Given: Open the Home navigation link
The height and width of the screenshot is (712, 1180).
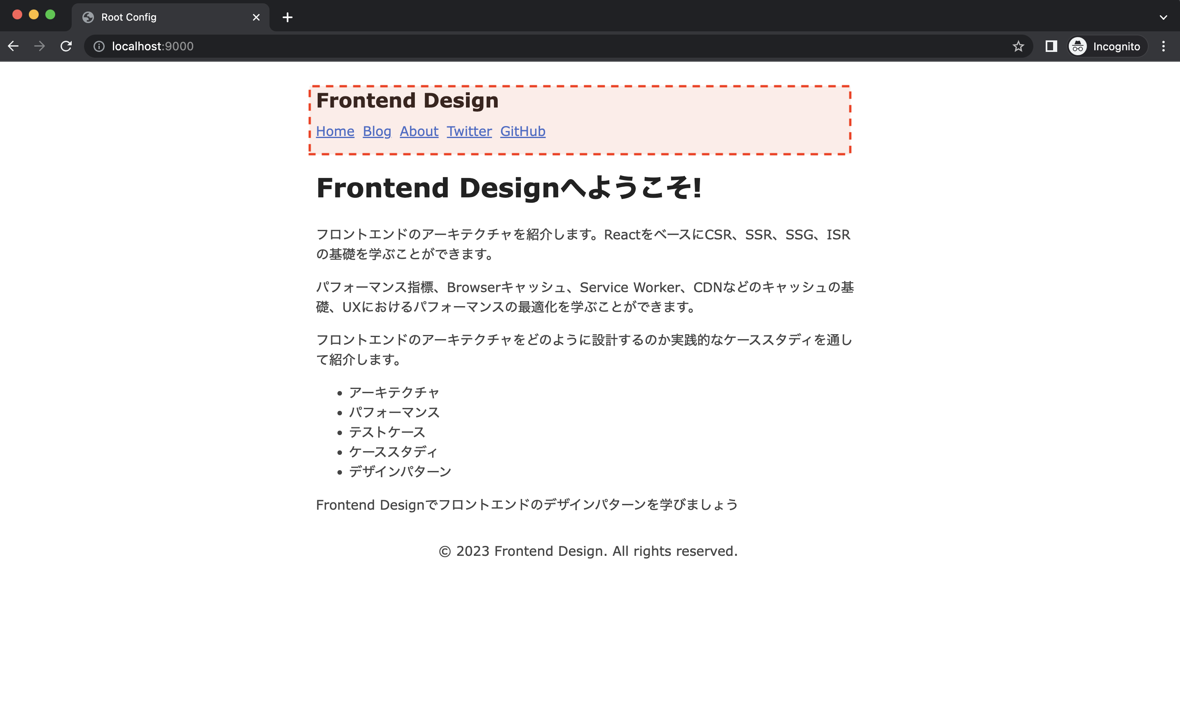Looking at the screenshot, I should point(335,131).
